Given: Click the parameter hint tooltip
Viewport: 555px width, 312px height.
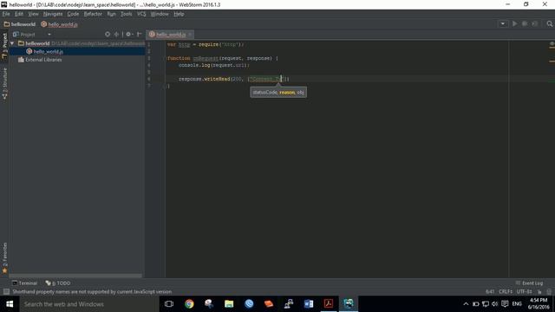Looking at the screenshot, I should (x=278, y=93).
